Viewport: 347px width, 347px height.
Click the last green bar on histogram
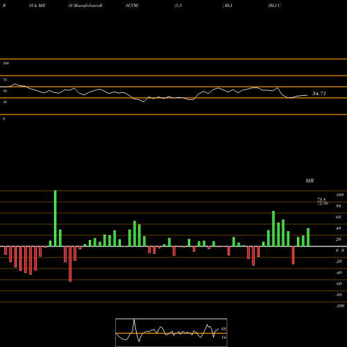click(x=308, y=237)
